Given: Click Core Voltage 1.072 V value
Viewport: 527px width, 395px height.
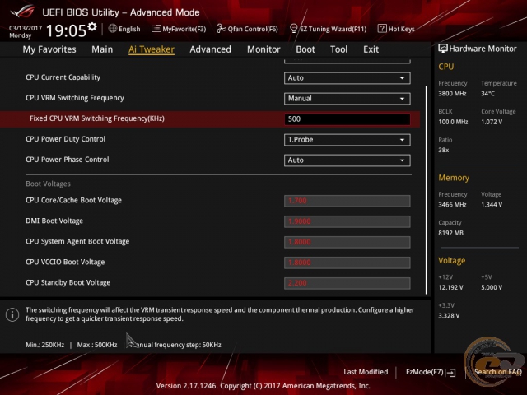Looking at the screenshot, I should [x=492, y=122].
